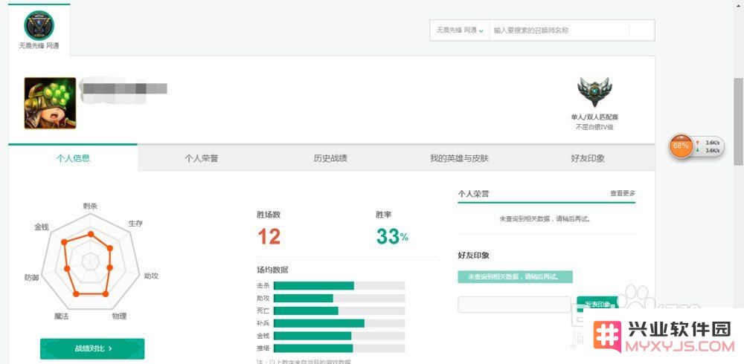The width and height of the screenshot is (744, 364).
Task: Click the 单人/双人匹配赛 label
Action: 594,117
